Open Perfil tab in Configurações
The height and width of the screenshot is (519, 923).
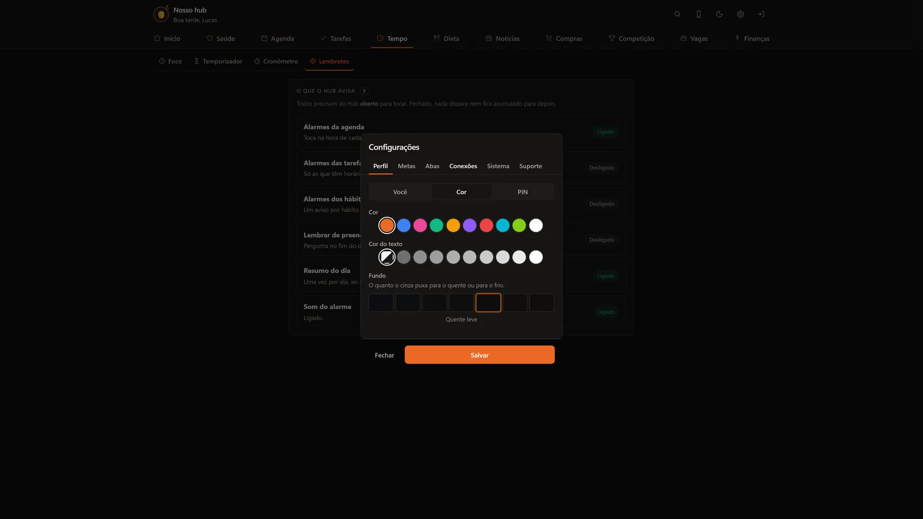pos(380,166)
